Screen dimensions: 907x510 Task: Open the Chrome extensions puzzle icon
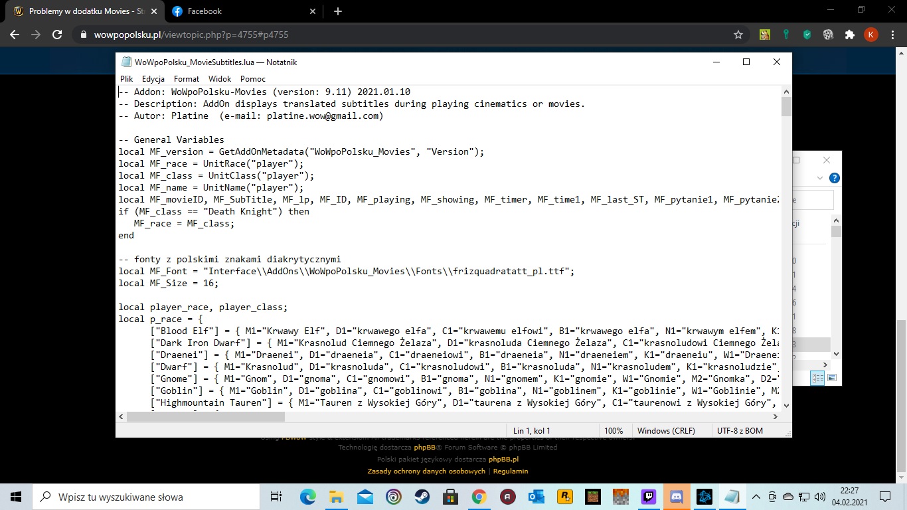pyautogui.click(x=849, y=35)
